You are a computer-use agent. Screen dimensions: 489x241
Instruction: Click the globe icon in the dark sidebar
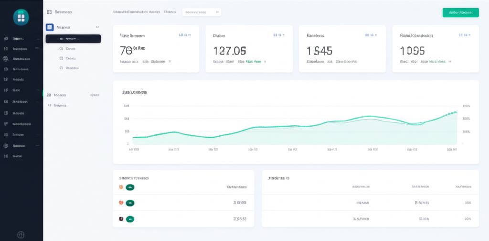(6, 59)
